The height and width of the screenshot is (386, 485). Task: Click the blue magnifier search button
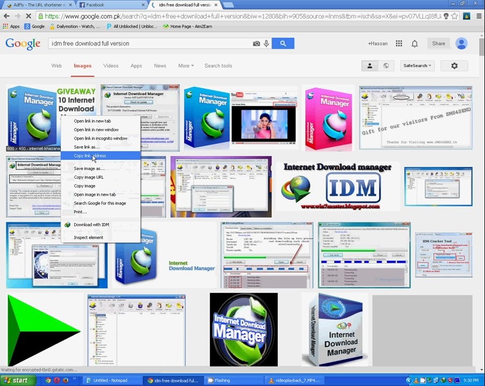(x=283, y=43)
